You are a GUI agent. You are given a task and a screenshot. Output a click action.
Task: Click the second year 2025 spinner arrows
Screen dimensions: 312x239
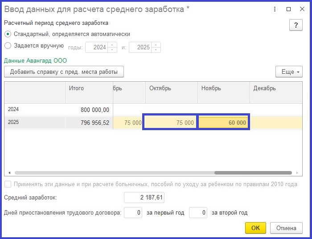point(156,47)
